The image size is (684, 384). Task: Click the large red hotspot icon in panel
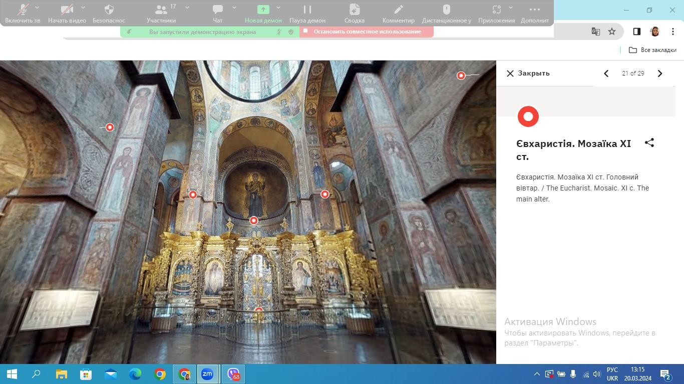coord(528,116)
